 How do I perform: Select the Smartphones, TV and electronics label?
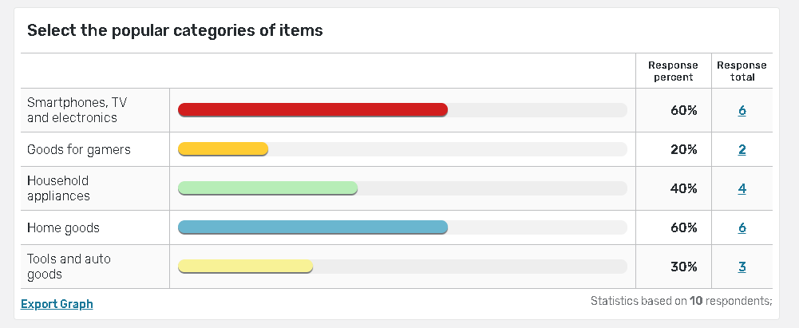[x=77, y=110]
